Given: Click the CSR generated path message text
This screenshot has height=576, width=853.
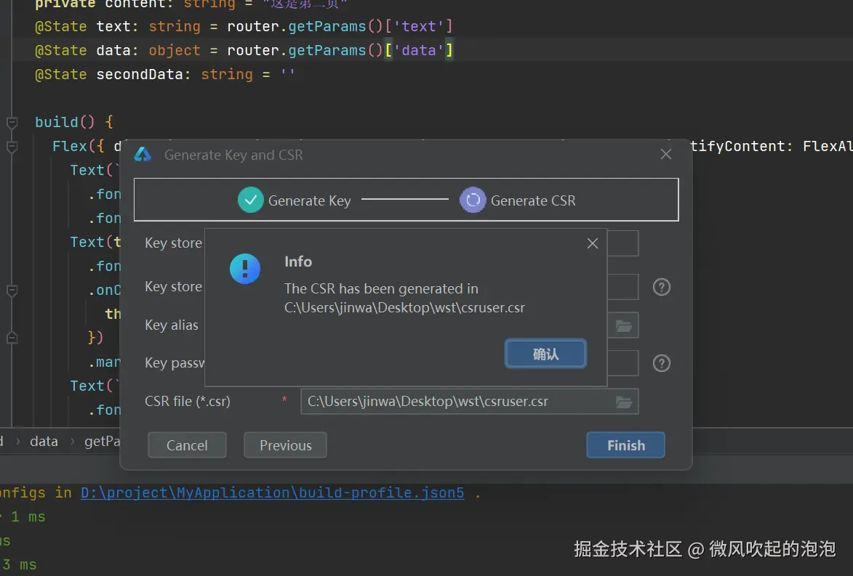Looking at the screenshot, I should click(404, 299).
